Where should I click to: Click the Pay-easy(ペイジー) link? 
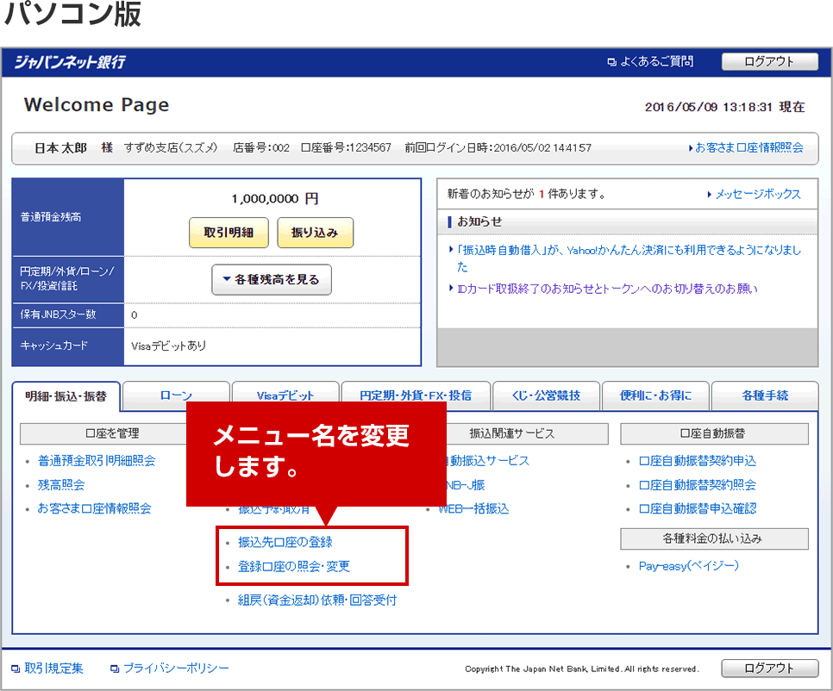pos(688,566)
